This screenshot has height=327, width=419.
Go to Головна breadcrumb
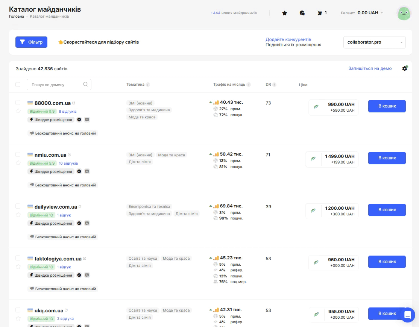point(17,17)
